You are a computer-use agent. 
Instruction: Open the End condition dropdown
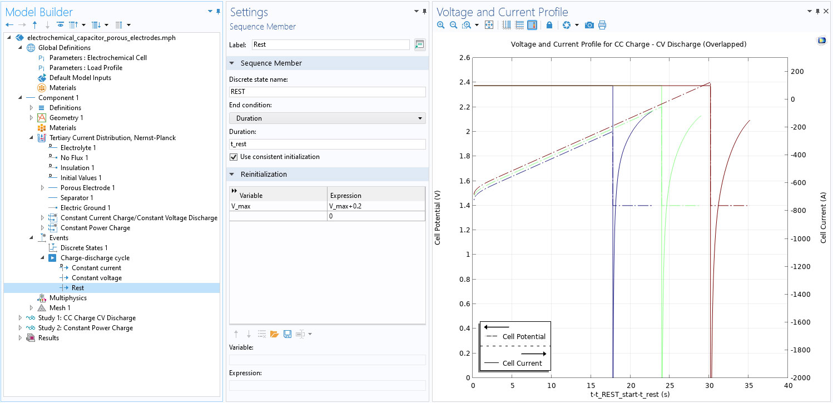click(x=327, y=118)
